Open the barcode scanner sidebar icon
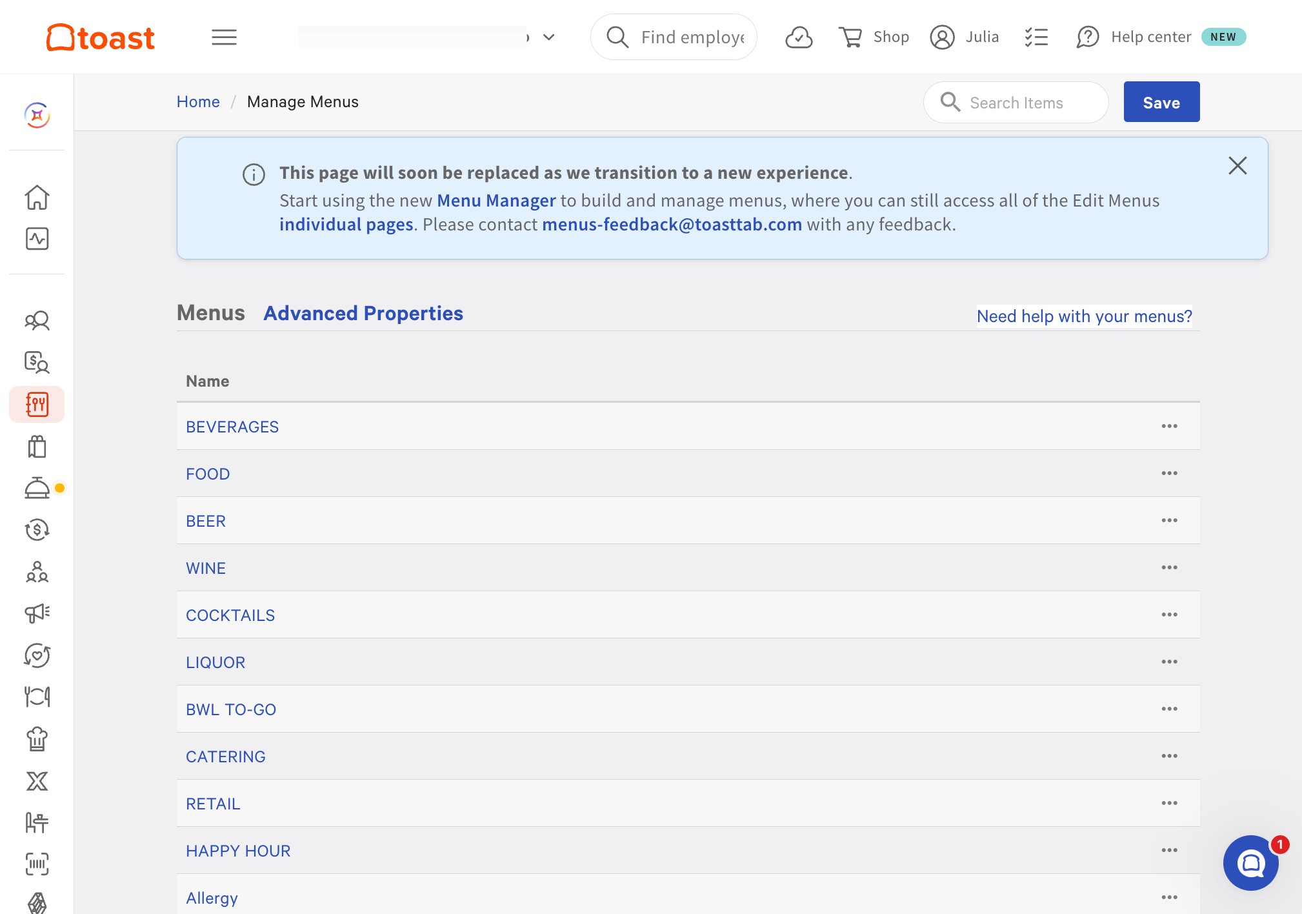The width and height of the screenshot is (1302, 914). (37, 864)
